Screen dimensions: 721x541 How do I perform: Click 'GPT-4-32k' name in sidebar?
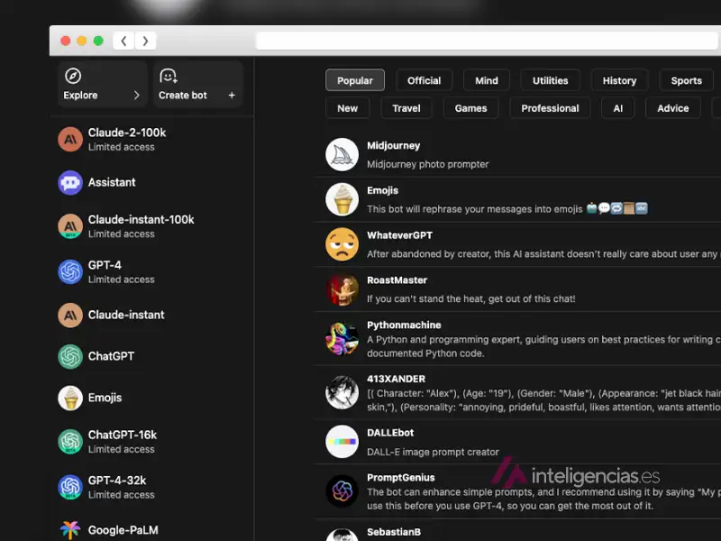(117, 481)
